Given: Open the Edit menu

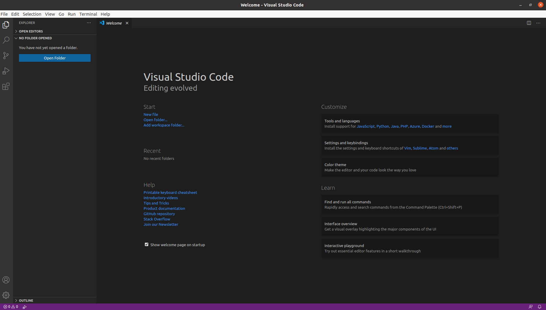Looking at the screenshot, I should (15, 14).
